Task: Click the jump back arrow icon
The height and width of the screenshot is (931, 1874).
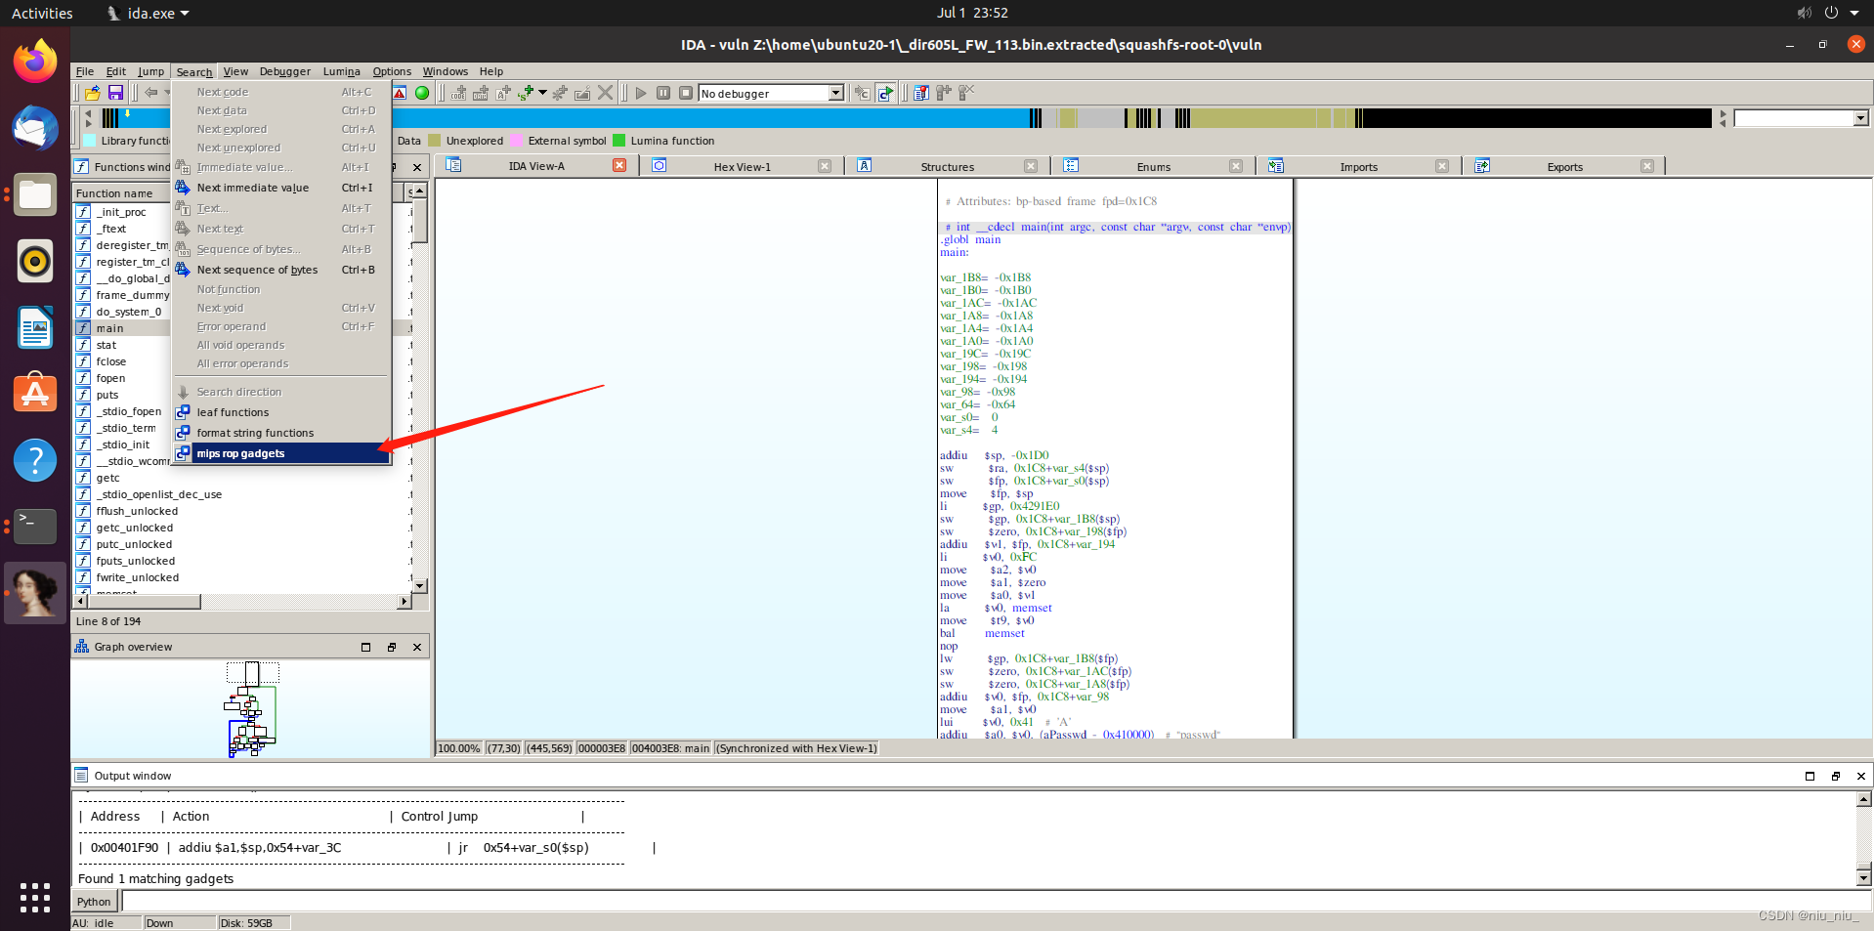Action: point(151,93)
